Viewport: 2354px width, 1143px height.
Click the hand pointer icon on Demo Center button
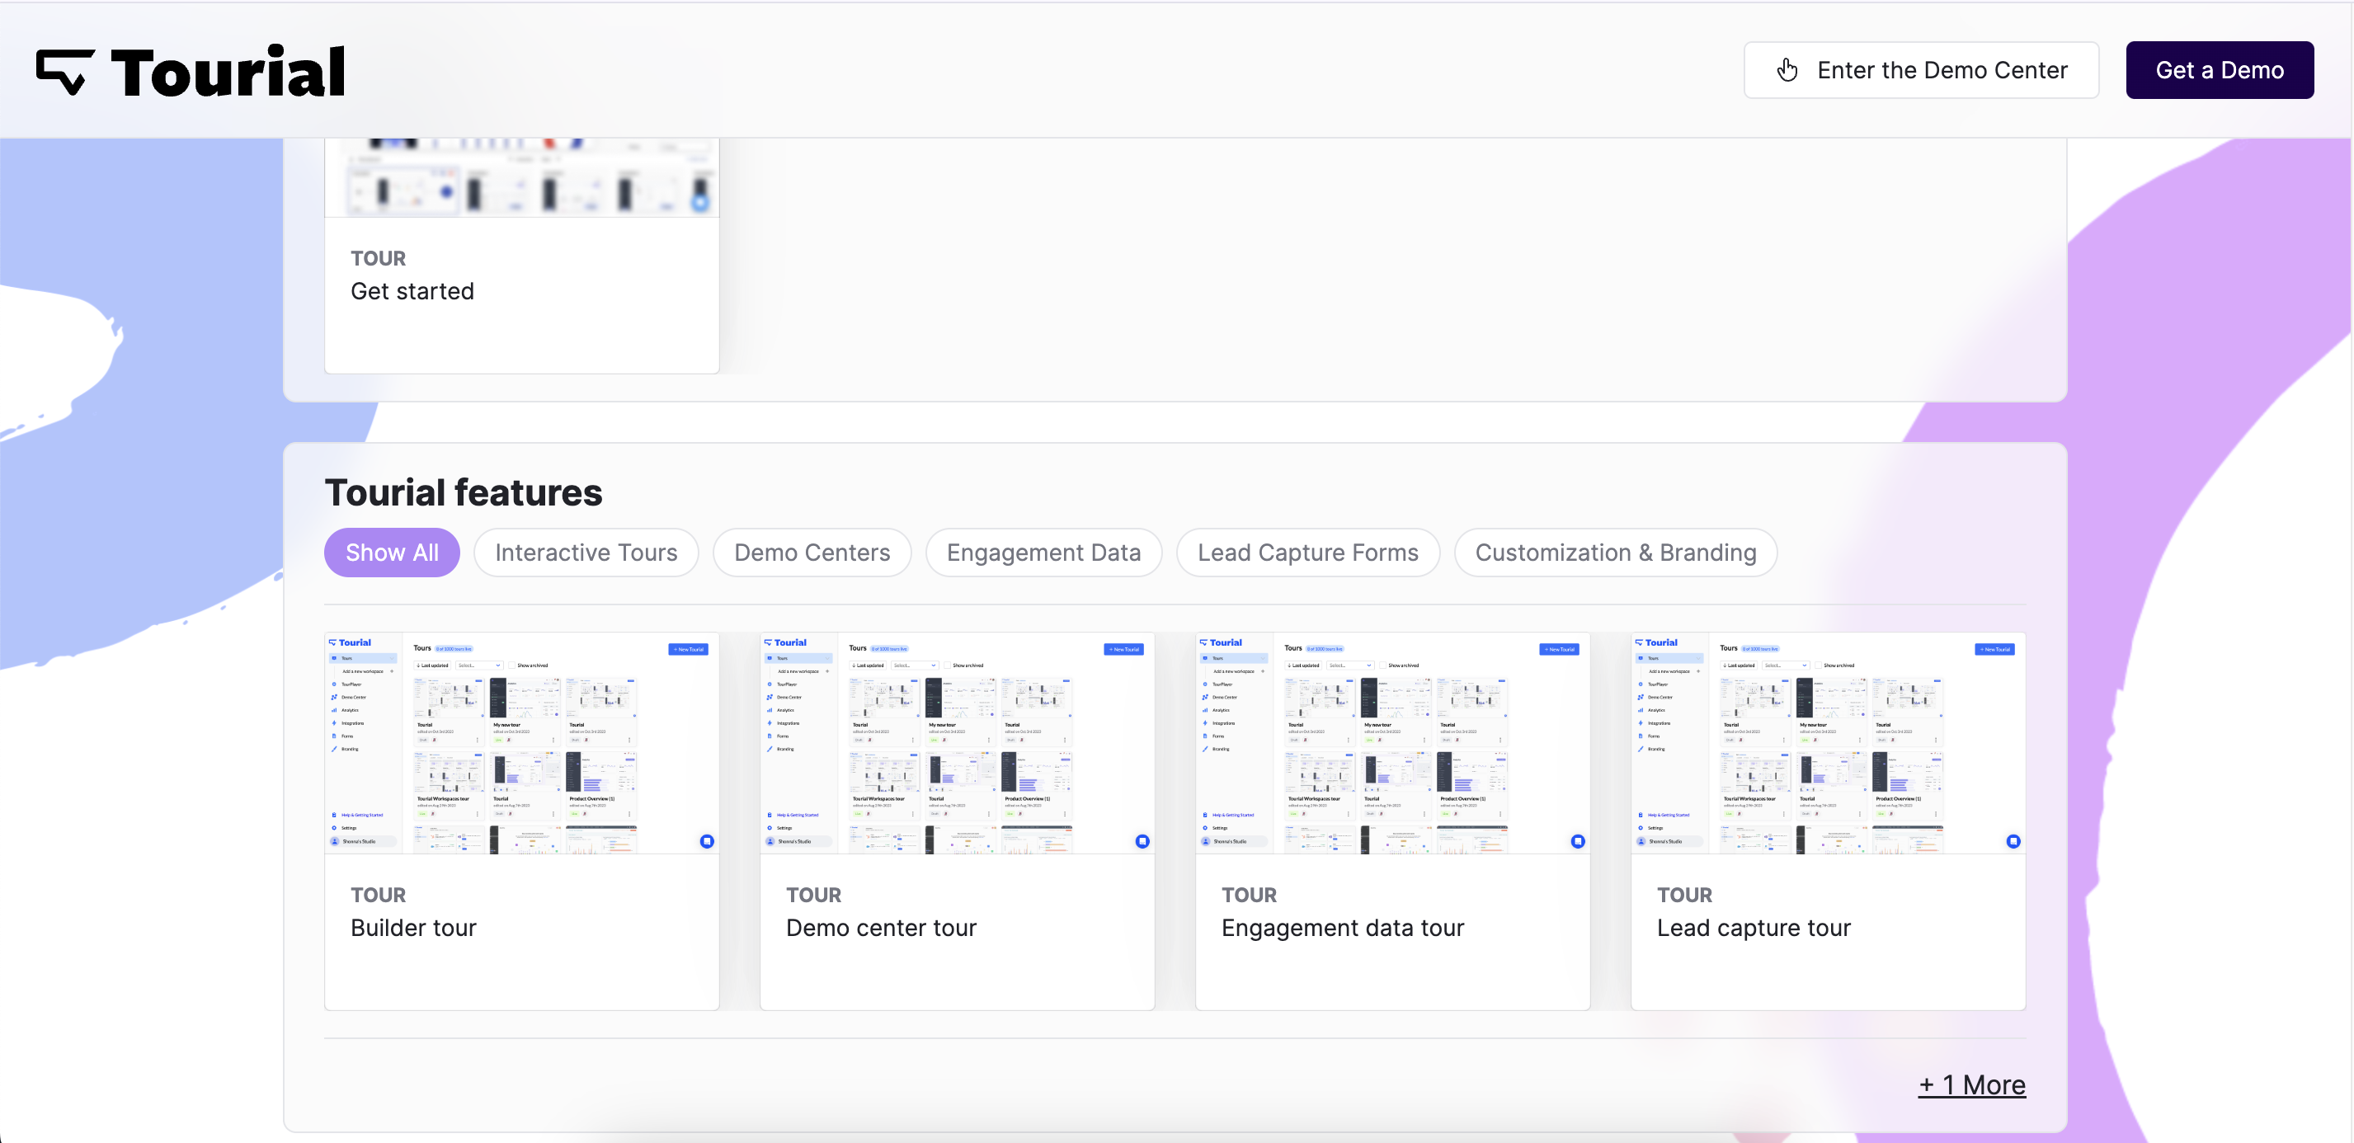(1787, 70)
